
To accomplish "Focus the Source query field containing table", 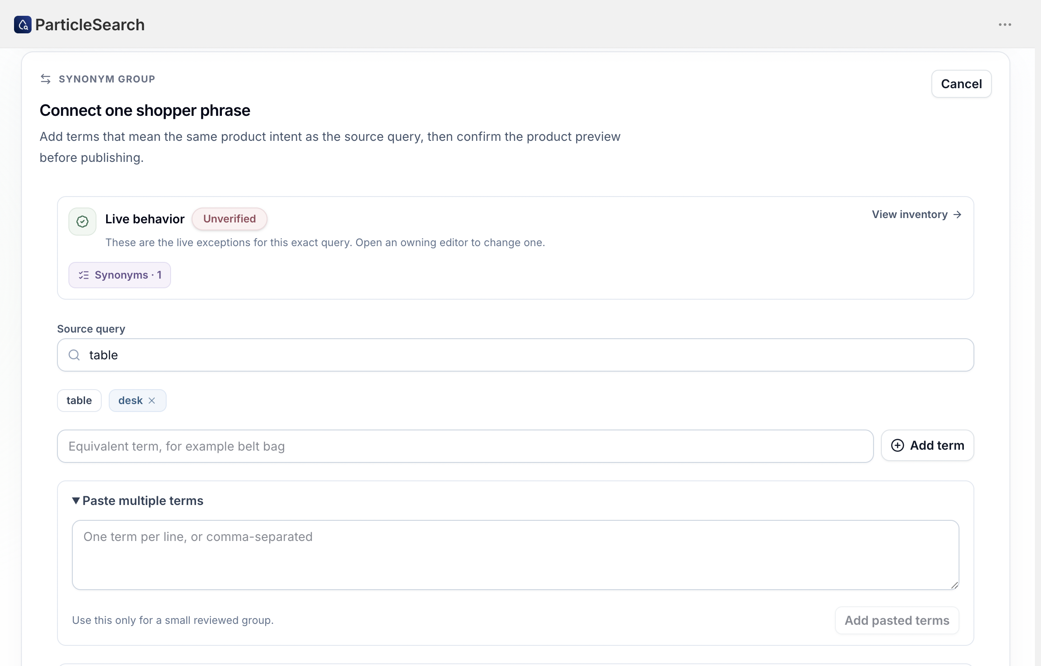I will (x=516, y=355).
